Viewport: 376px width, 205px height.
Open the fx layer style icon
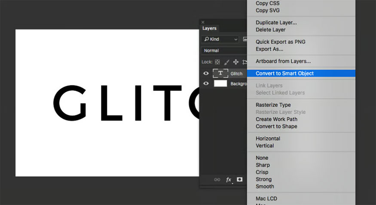(x=229, y=180)
